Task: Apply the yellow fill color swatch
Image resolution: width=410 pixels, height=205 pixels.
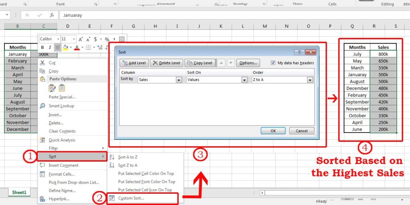Action: 65,48
